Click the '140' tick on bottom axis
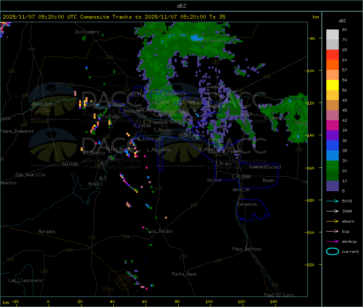Image resolution: width=363 pixels, height=307 pixels. 273,301
